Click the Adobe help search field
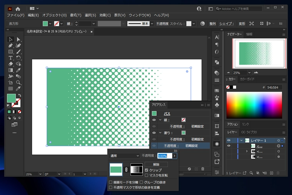The height and width of the screenshot is (195, 292). (239, 8)
